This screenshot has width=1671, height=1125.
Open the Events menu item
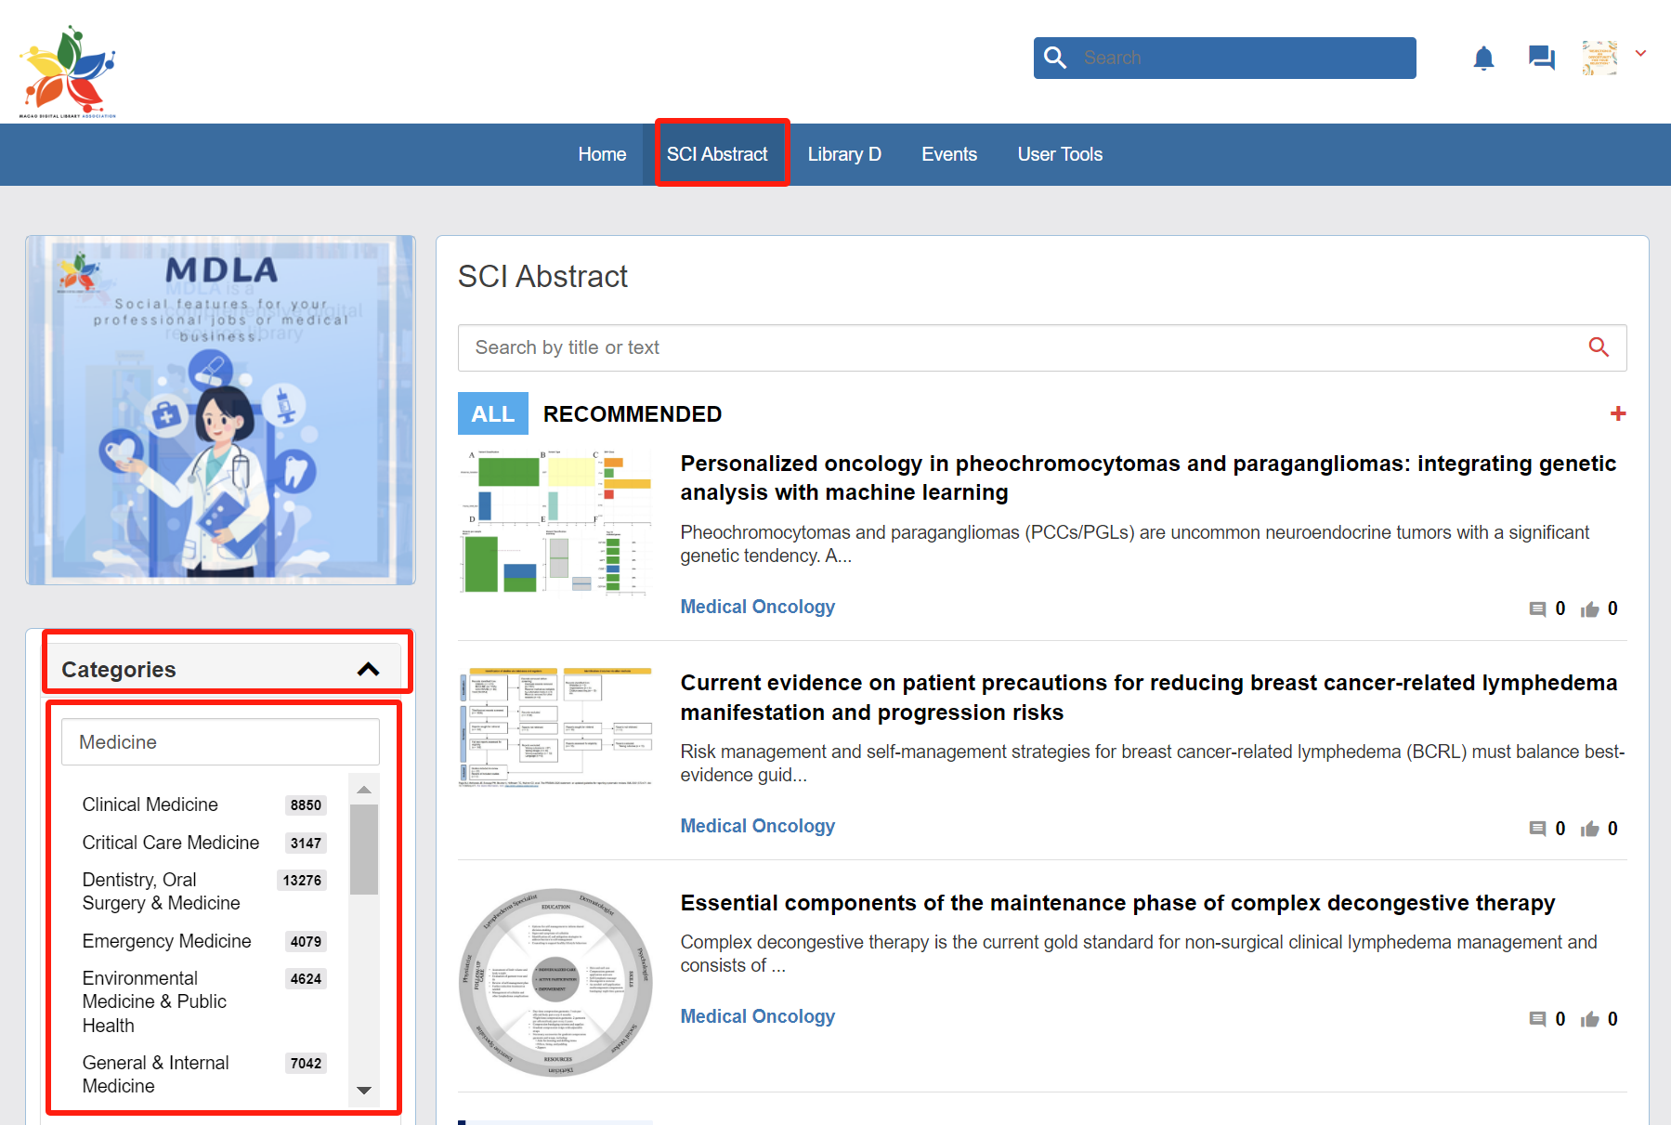pyautogui.click(x=948, y=154)
